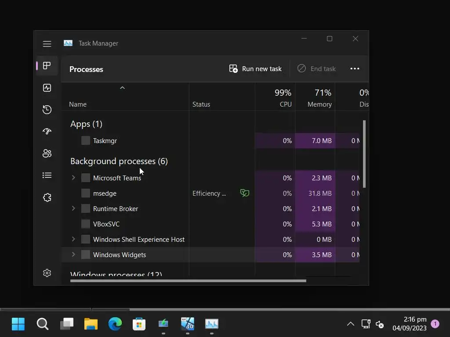Open the Users page in sidebar
This screenshot has height=337, width=450.
pyautogui.click(x=47, y=153)
